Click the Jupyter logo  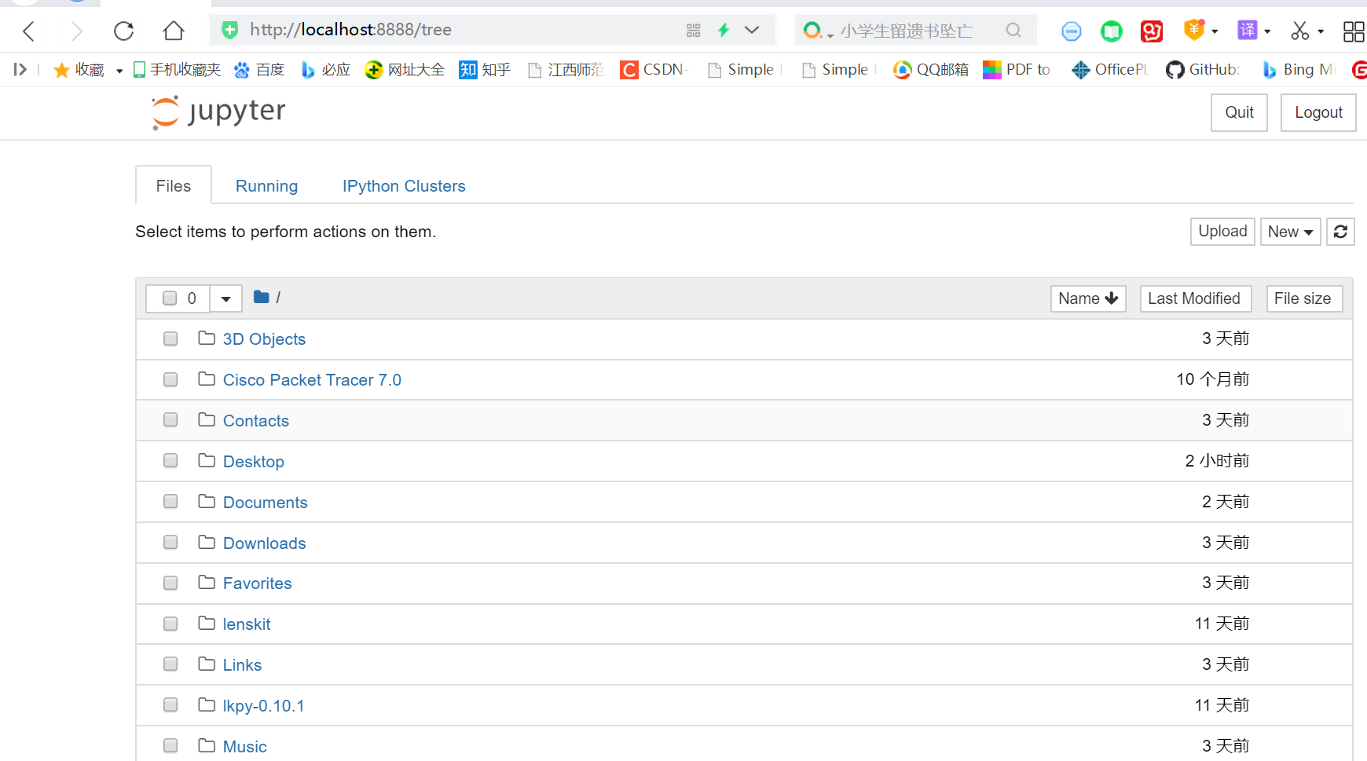217,112
